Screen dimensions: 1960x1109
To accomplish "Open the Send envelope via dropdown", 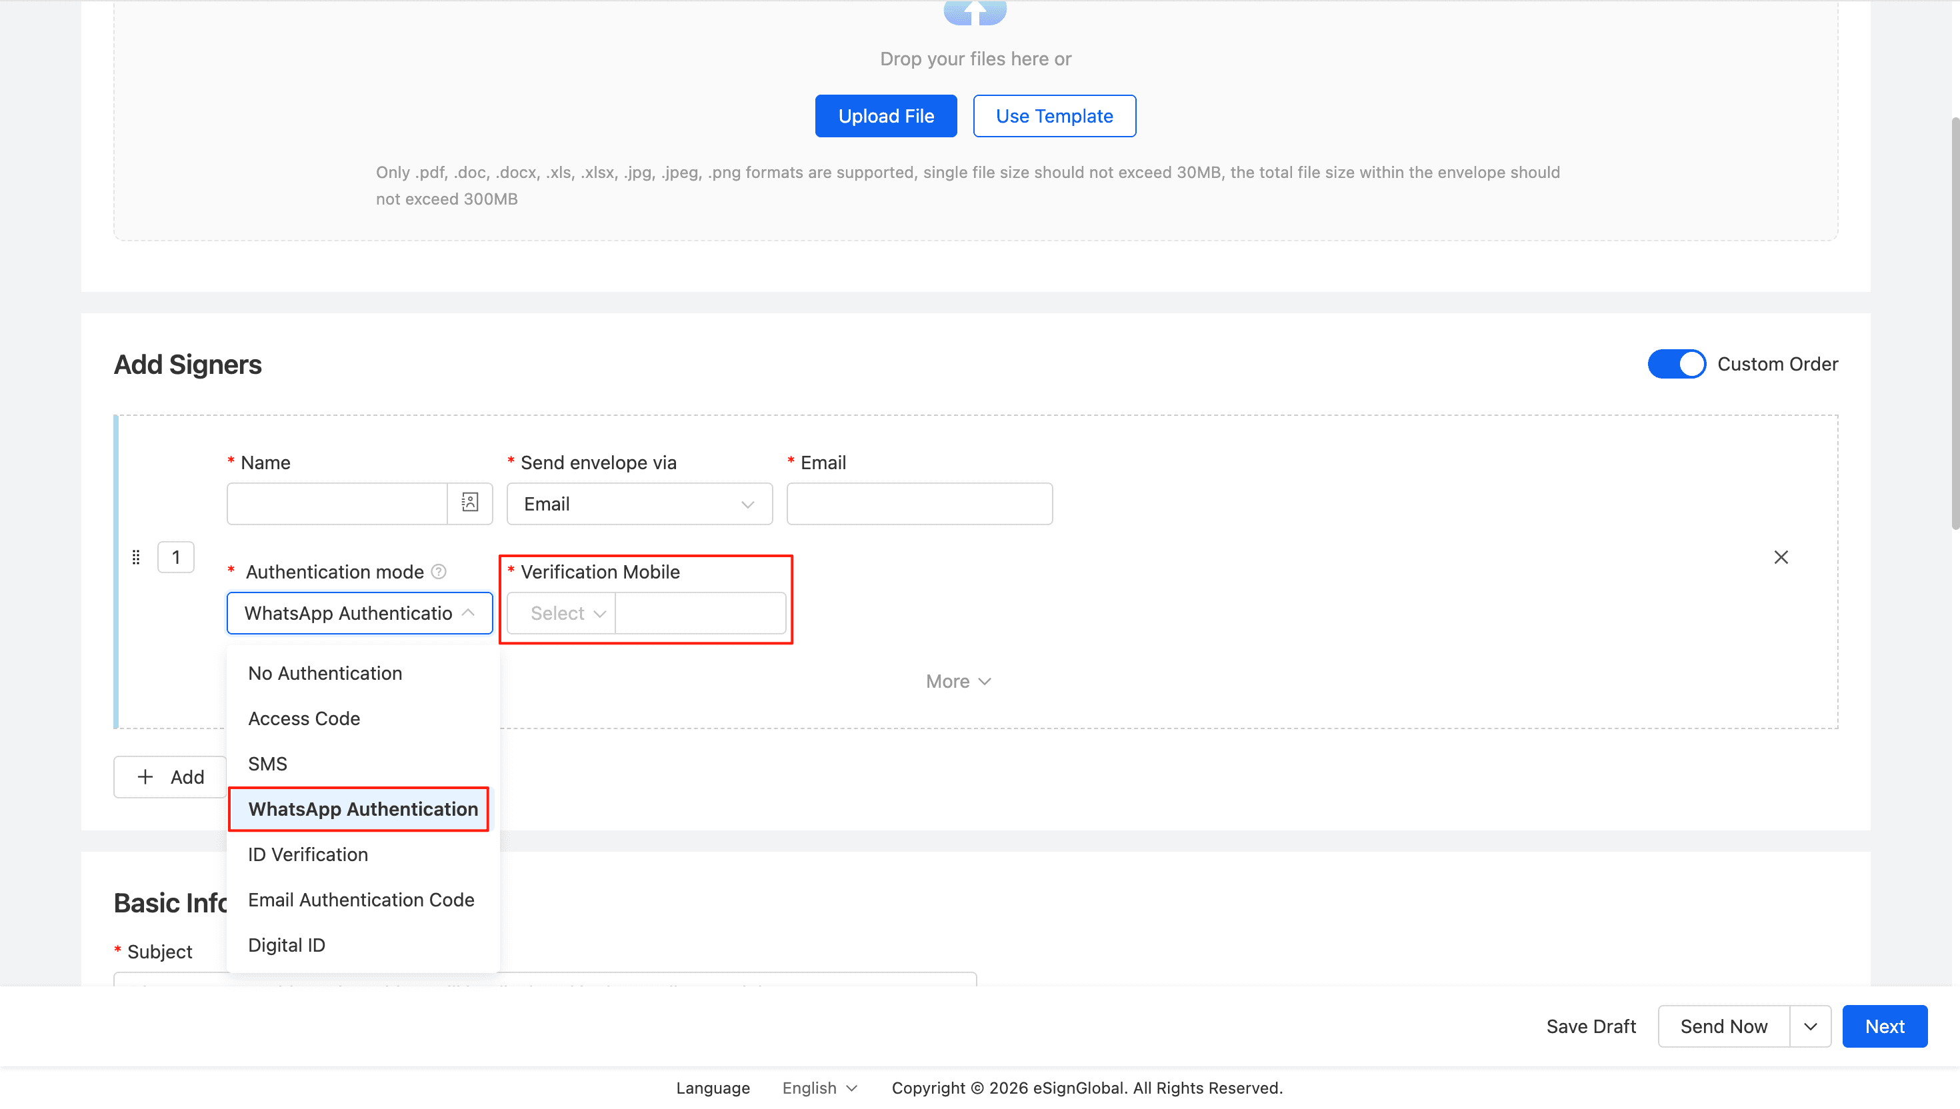I will click(639, 505).
